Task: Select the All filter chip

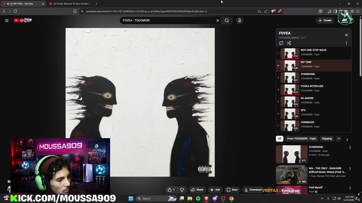Action: click(x=279, y=138)
